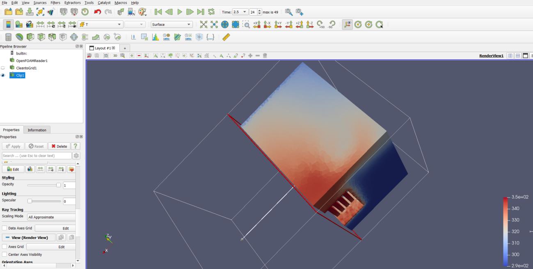
Task: Select the Ruler measurement tool
Action: click(x=226, y=37)
